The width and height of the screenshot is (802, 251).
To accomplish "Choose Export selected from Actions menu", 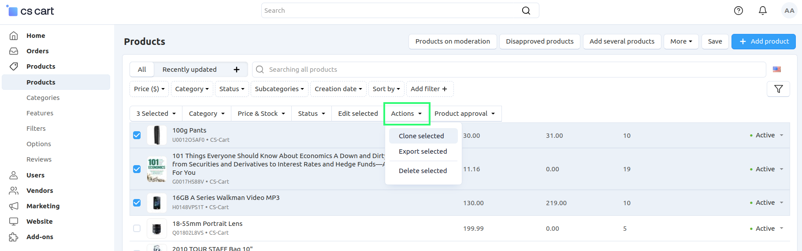I will point(423,151).
